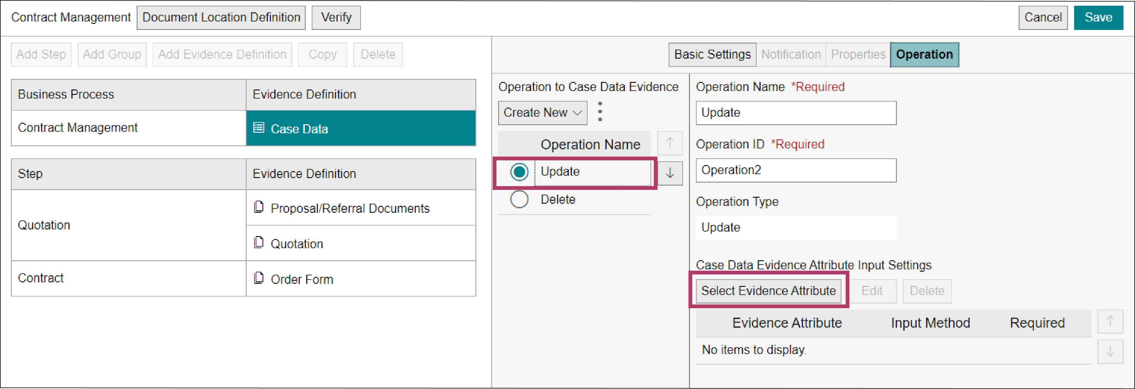Click Add Evidence Definition button
Screen dimensions: 1135x389
222,54
